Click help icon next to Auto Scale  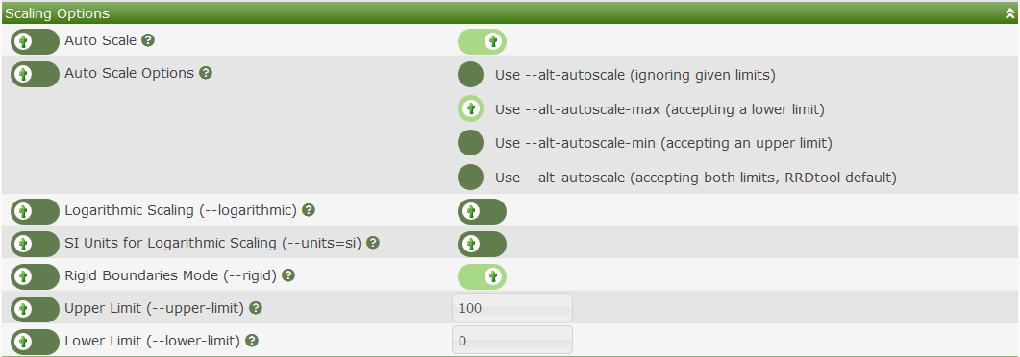[148, 40]
